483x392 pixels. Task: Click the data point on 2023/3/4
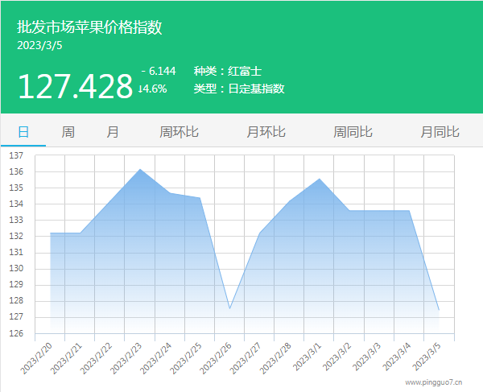pos(409,211)
